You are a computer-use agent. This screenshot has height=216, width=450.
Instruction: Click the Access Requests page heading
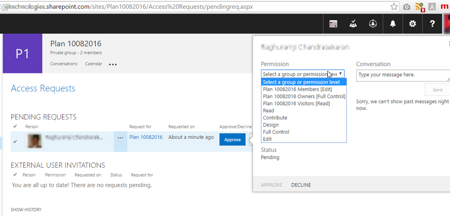pos(43,88)
